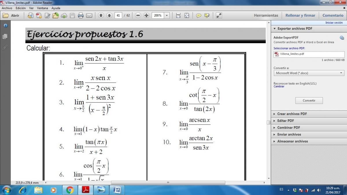The width and height of the screenshot is (347, 195).
Task: Switch to the Comentario pane tab
Action: click(333, 15)
